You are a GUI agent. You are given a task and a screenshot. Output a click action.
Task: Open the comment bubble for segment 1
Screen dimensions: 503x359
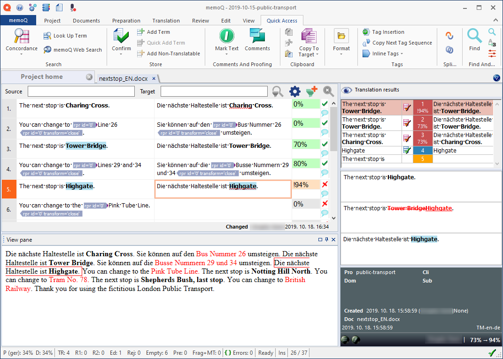(x=325, y=112)
